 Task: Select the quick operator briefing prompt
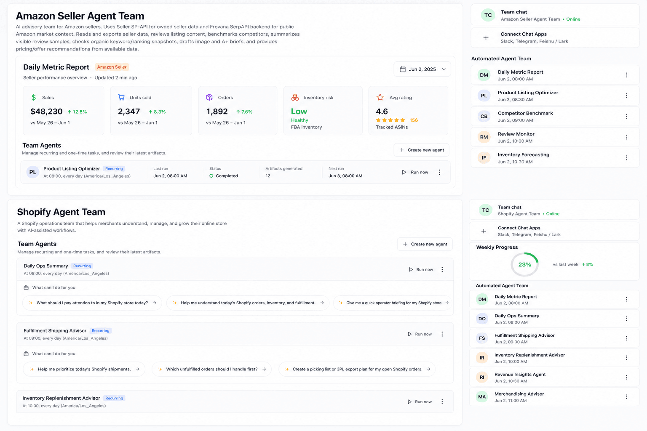393,303
